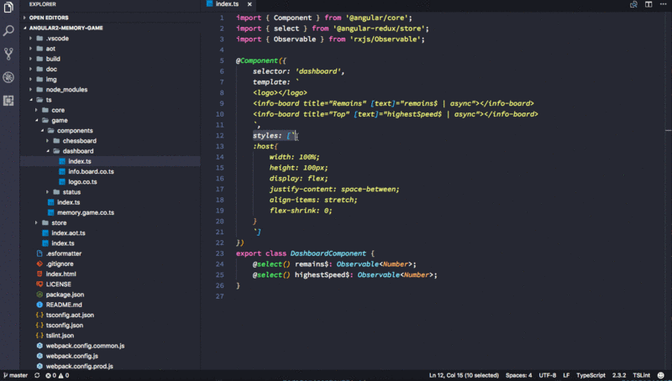Collapse the dashboard folder
672x381 pixels.
point(77,151)
